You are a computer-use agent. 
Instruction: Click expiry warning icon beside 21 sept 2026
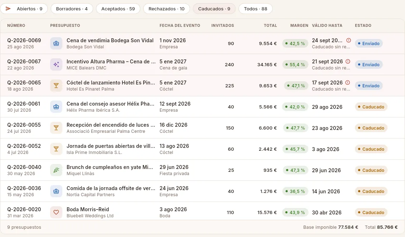pos(348,62)
